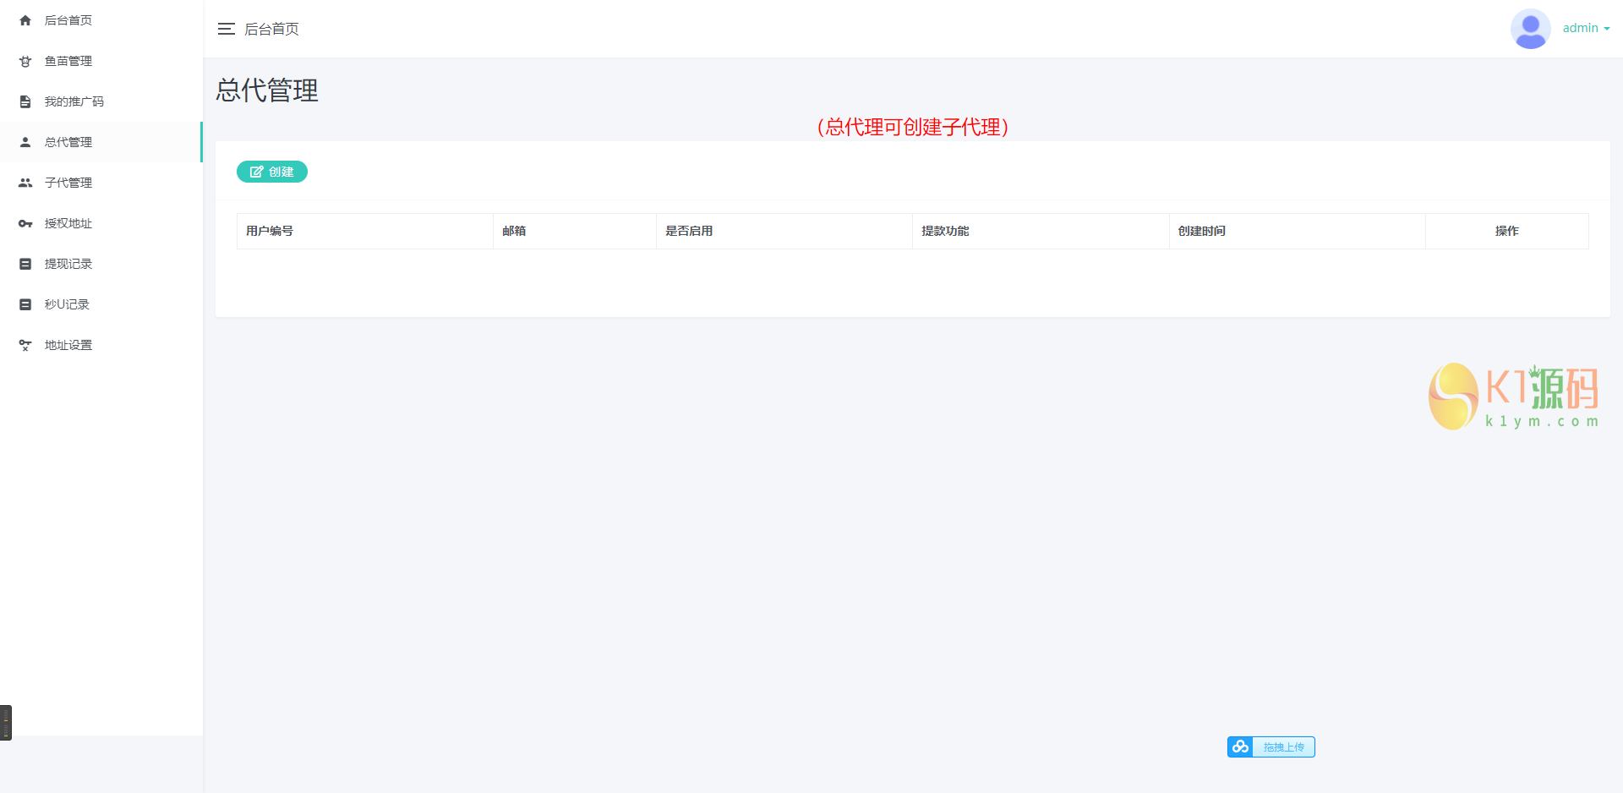Click the list icon beside 秒U记录

pos(25,304)
